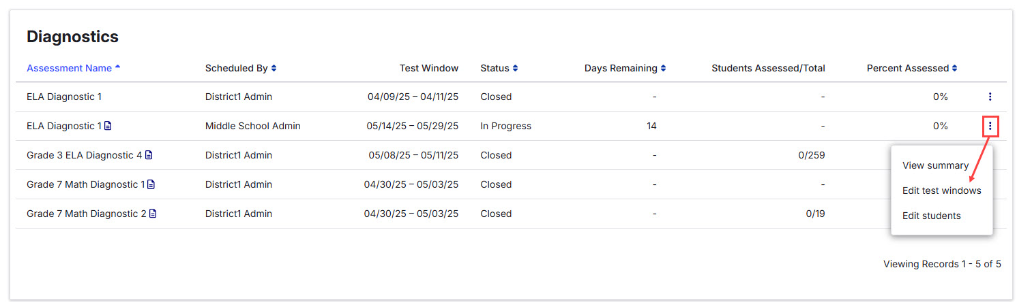Sort by Scheduled By column
The image size is (1017, 302).
(x=241, y=68)
